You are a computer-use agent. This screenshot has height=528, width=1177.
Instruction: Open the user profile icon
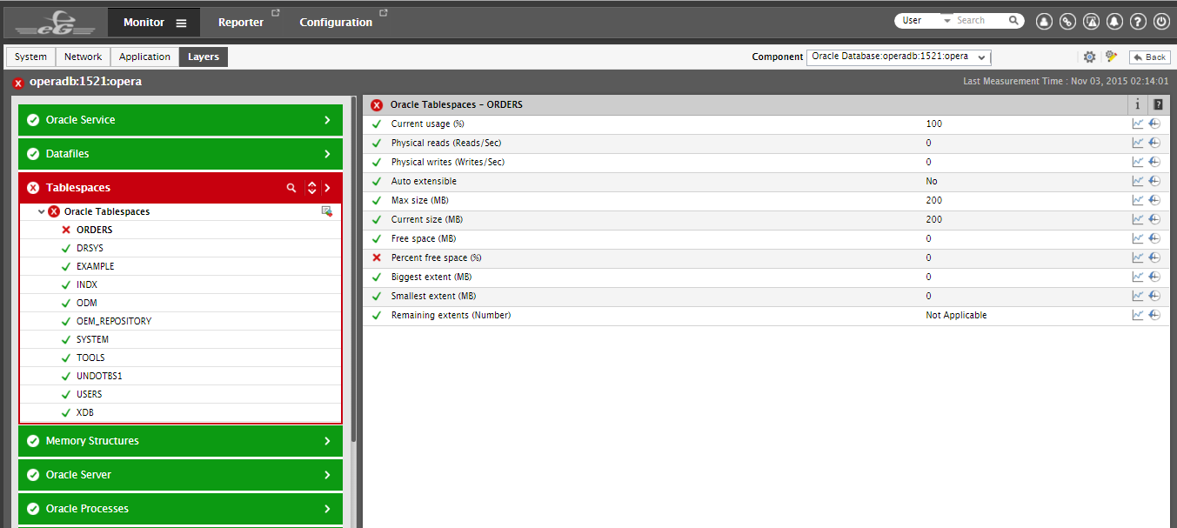pos(1044,22)
